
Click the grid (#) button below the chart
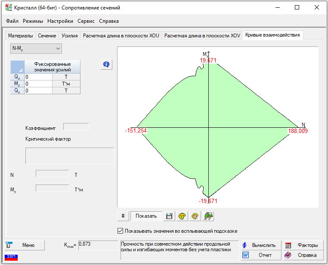click(x=123, y=216)
